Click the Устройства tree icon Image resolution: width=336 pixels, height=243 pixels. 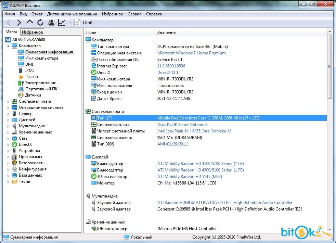coord(14,151)
